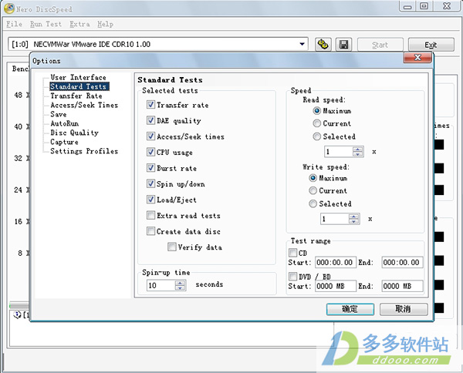Image resolution: width=463 pixels, height=373 pixels.
Task: Select Save in options tree
Action: coord(58,114)
